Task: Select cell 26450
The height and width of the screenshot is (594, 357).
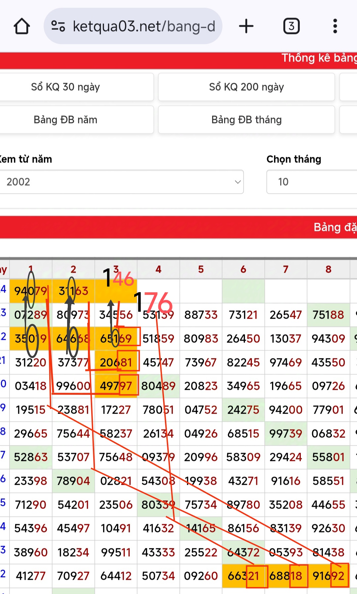Action: 243,339
